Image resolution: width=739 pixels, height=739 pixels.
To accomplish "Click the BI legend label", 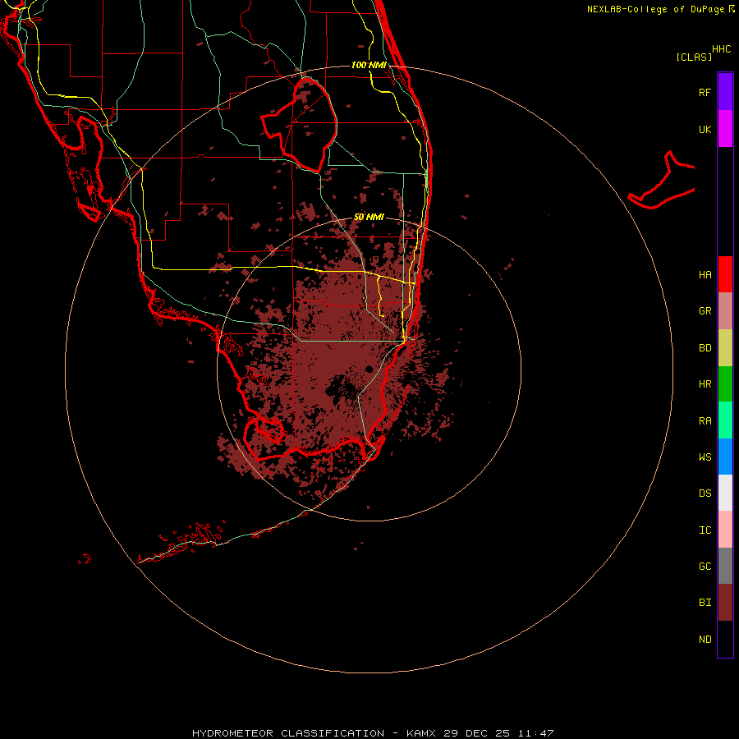I will 705,603.
